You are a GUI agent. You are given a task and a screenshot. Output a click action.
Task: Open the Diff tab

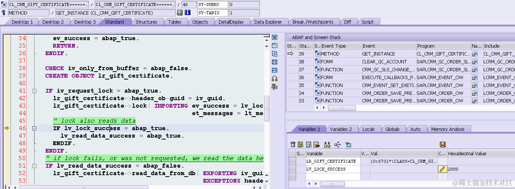[x=348, y=22]
